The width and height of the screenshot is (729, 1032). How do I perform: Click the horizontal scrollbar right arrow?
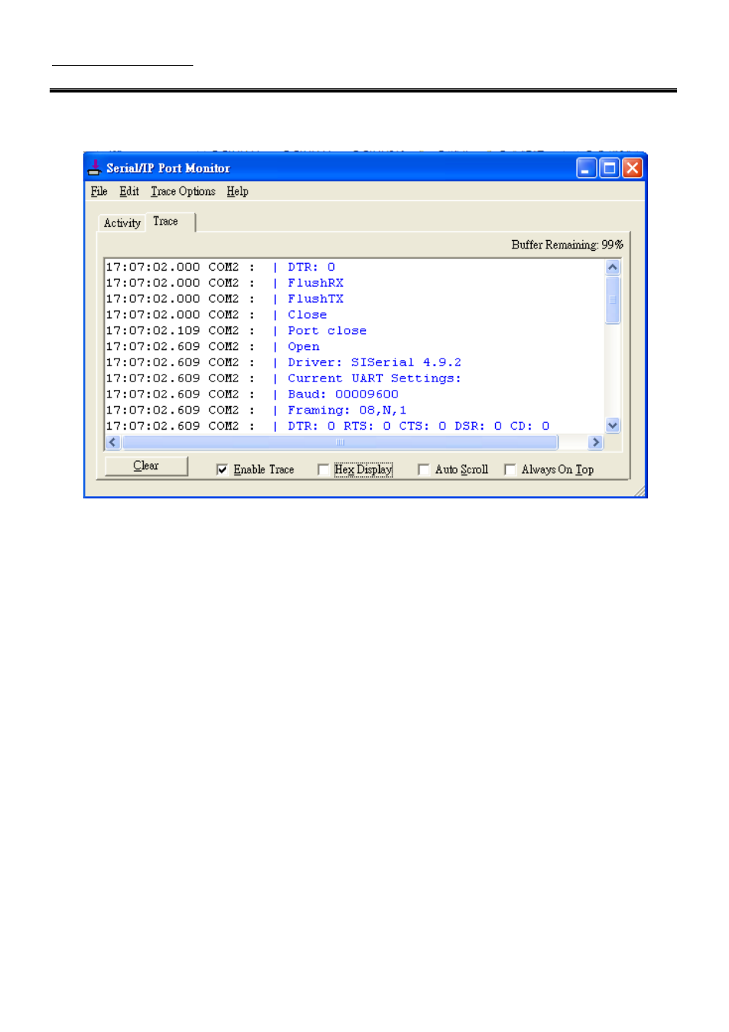(x=595, y=442)
